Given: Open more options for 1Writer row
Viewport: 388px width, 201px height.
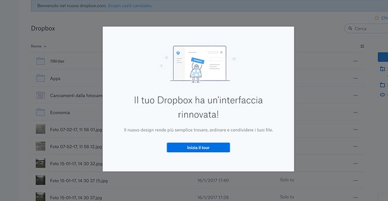Looking at the screenshot, I should coord(355,61).
